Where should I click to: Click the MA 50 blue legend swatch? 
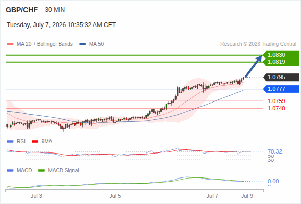pos(83,44)
